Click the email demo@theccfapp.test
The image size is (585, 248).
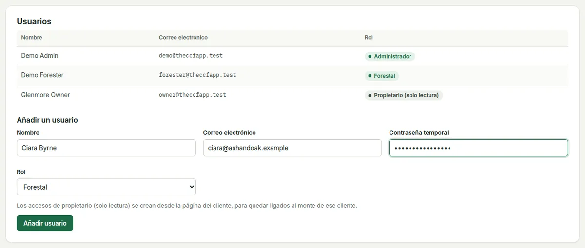pos(191,56)
